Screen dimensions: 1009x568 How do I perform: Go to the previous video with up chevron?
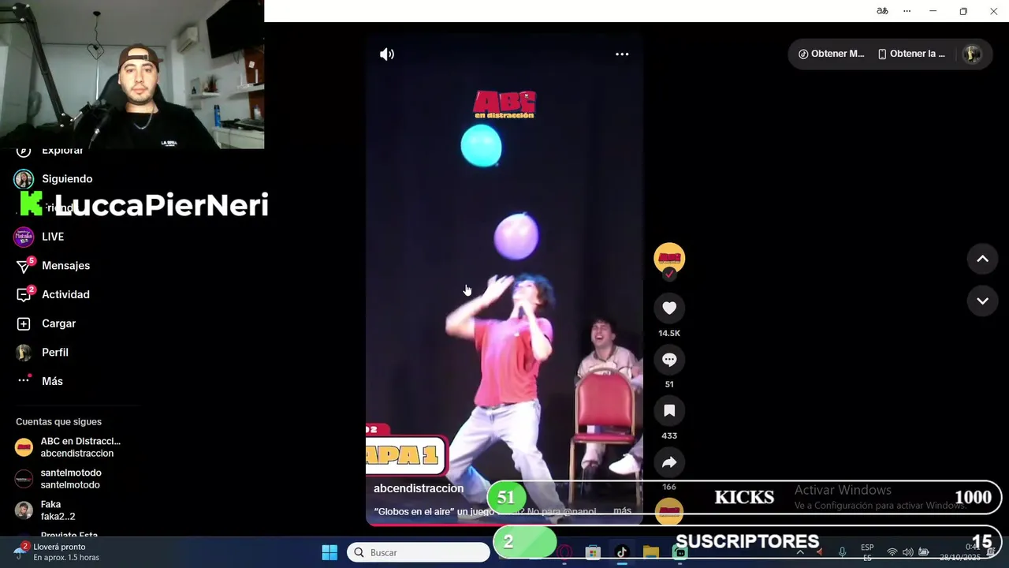982,259
